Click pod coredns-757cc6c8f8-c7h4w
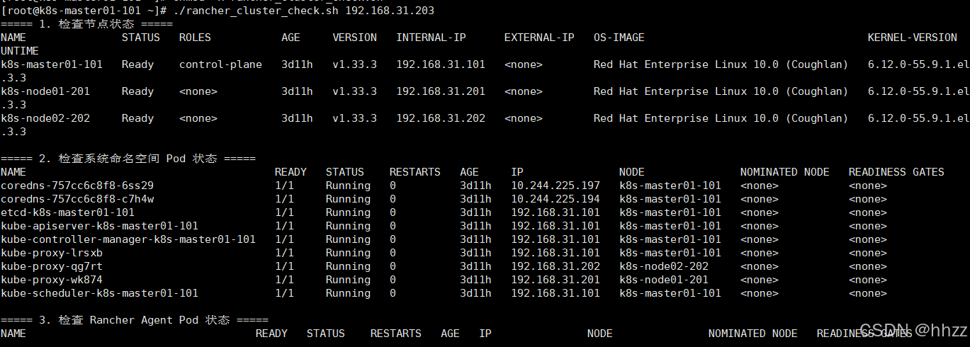This screenshot has height=347, width=970. (x=77, y=199)
